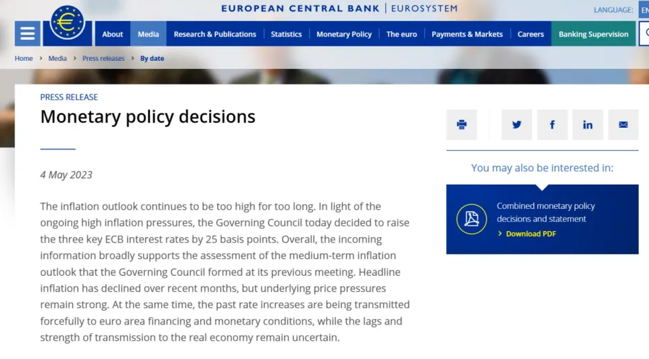Share the press release on LinkedIn
The image size is (649, 359).
coord(587,124)
